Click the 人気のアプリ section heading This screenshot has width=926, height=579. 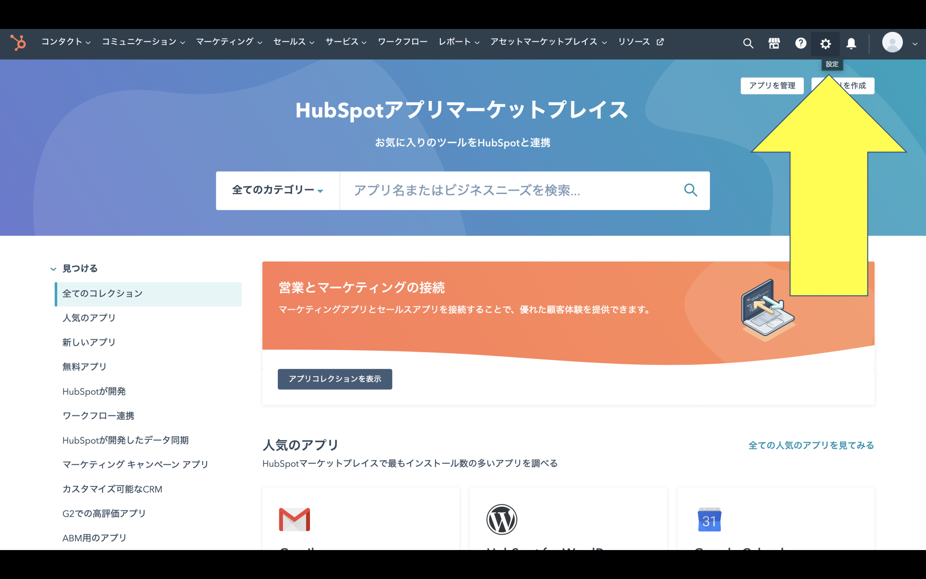pos(300,445)
